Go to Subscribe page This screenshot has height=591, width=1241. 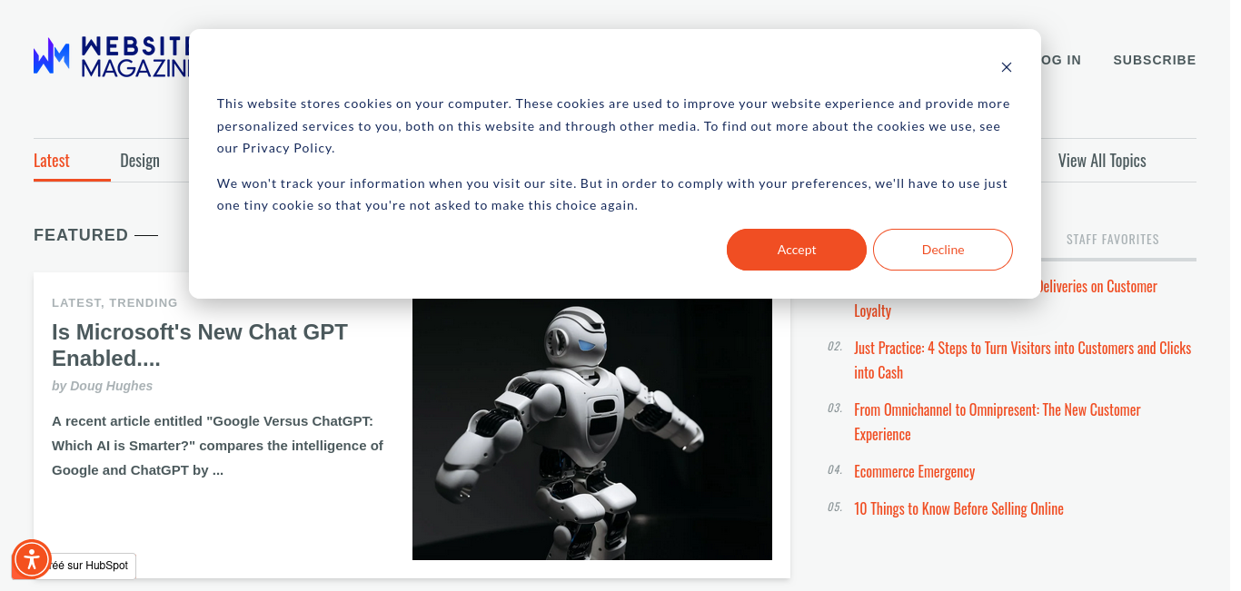(x=1155, y=60)
